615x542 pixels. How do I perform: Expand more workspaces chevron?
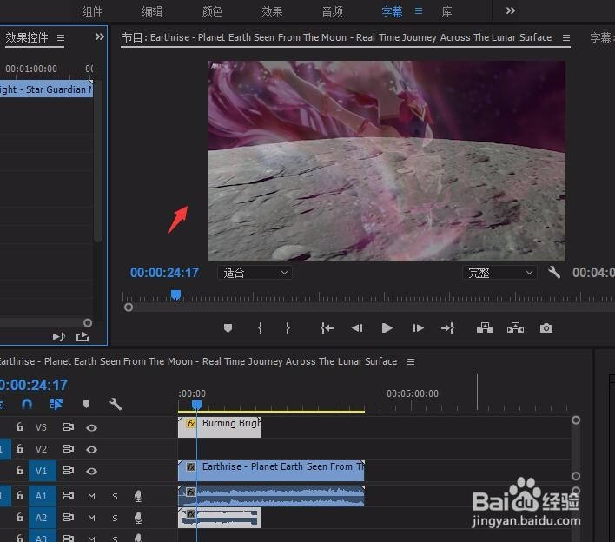[510, 10]
